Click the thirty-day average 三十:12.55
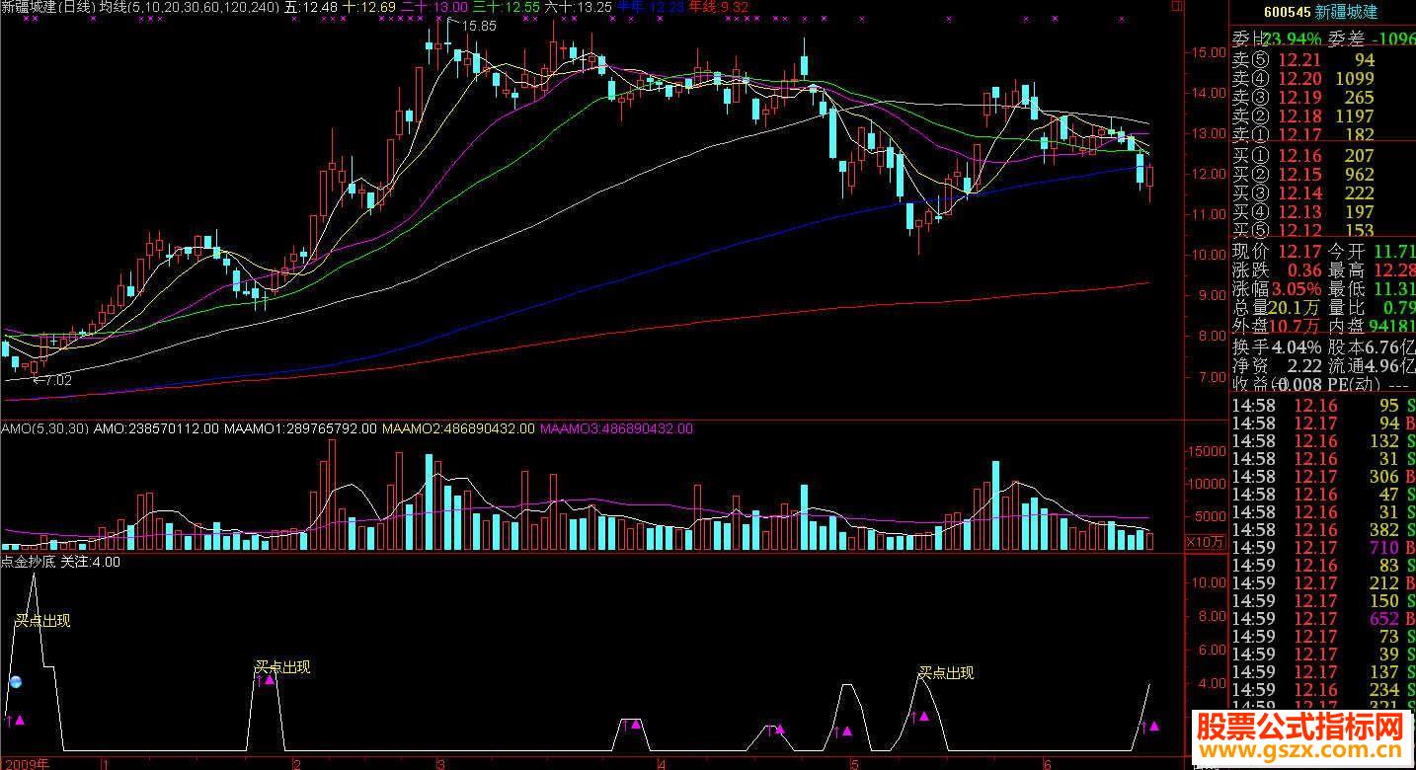Image resolution: width=1416 pixels, height=770 pixels. (x=507, y=7)
